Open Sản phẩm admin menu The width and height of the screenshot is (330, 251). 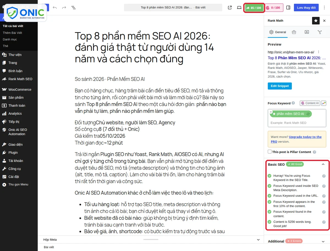[16, 98]
